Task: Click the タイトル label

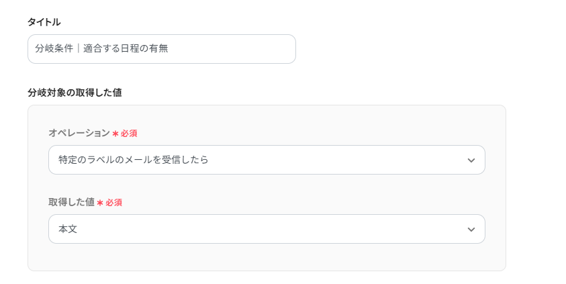Action: point(44,22)
